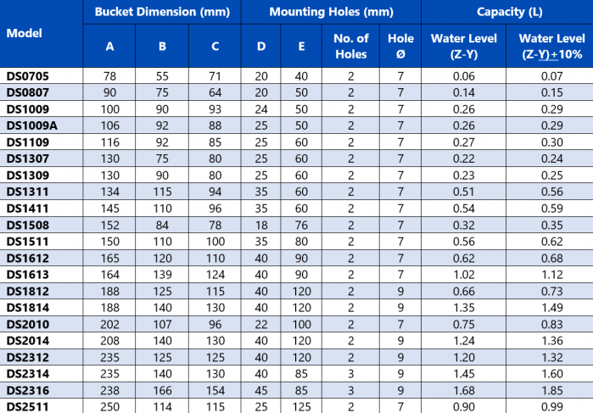Click the Model column header
Image resolution: width=593 pixels, height=413 pixels.
click(x=24, y=34)
